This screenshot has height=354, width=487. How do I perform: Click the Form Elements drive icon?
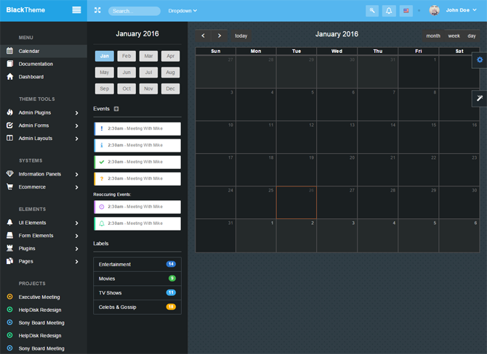(10, 235)
